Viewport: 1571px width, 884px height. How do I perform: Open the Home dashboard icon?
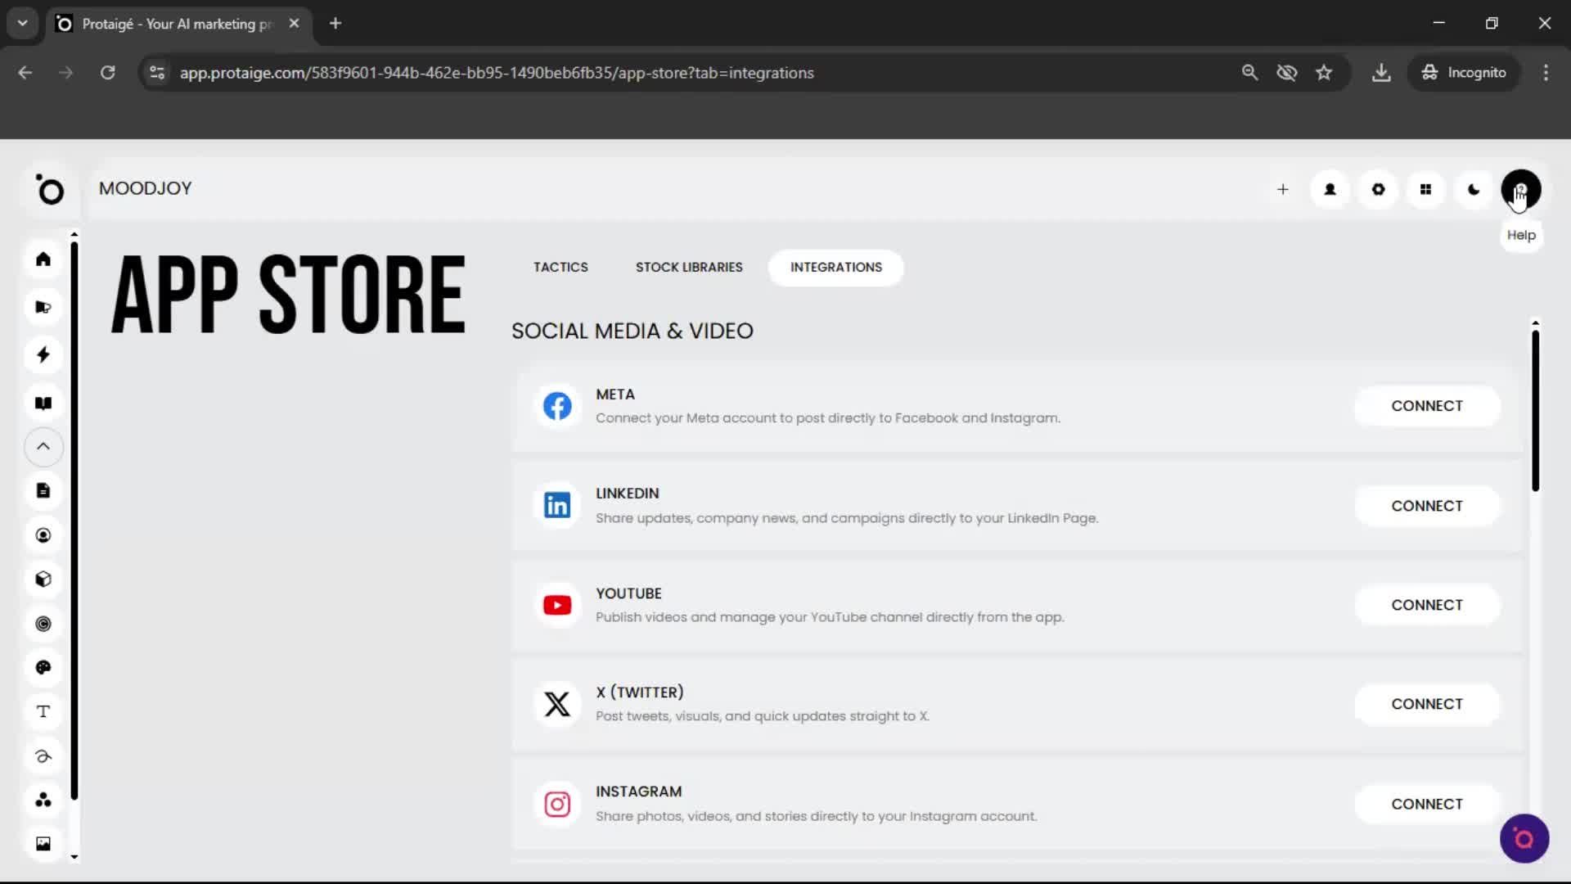pyautogui.click(x=43, y=259)
